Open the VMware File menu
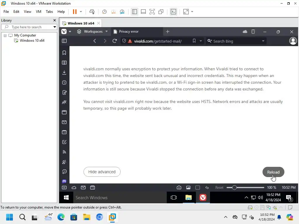 tap(6, 12)
